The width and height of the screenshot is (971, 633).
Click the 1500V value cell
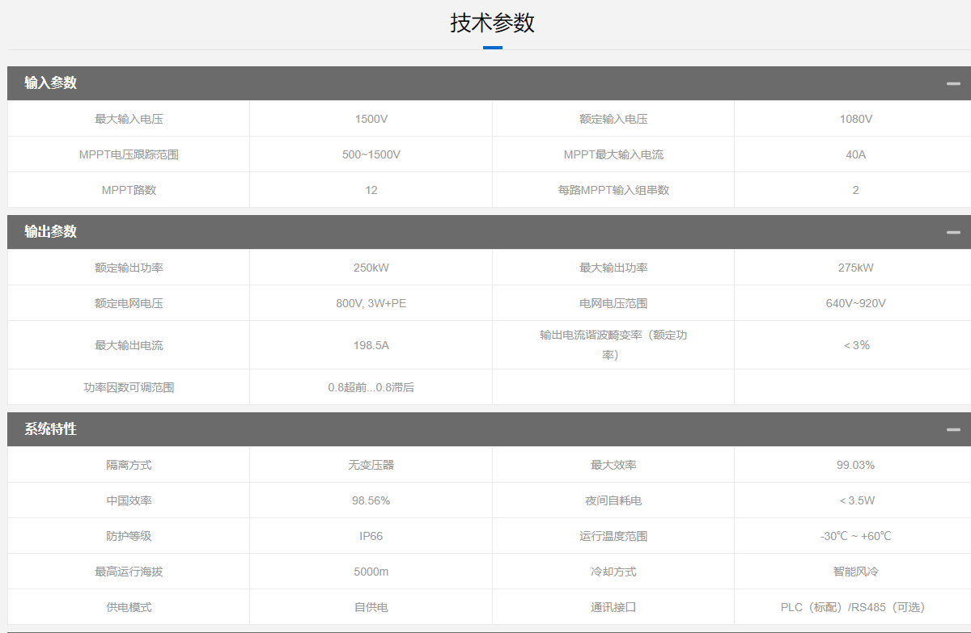click(371, 119)
